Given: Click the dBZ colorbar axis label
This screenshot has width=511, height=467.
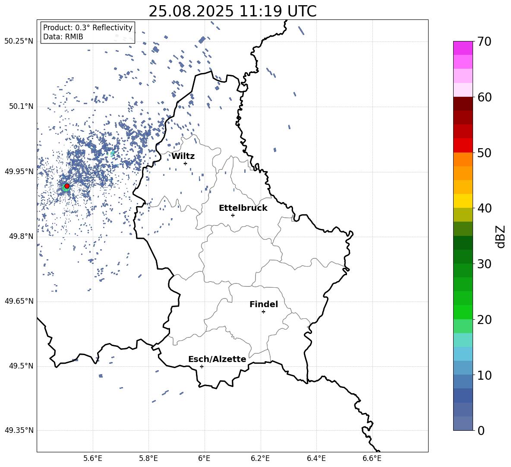Looking at the screenshot, I should click(500, 236).
